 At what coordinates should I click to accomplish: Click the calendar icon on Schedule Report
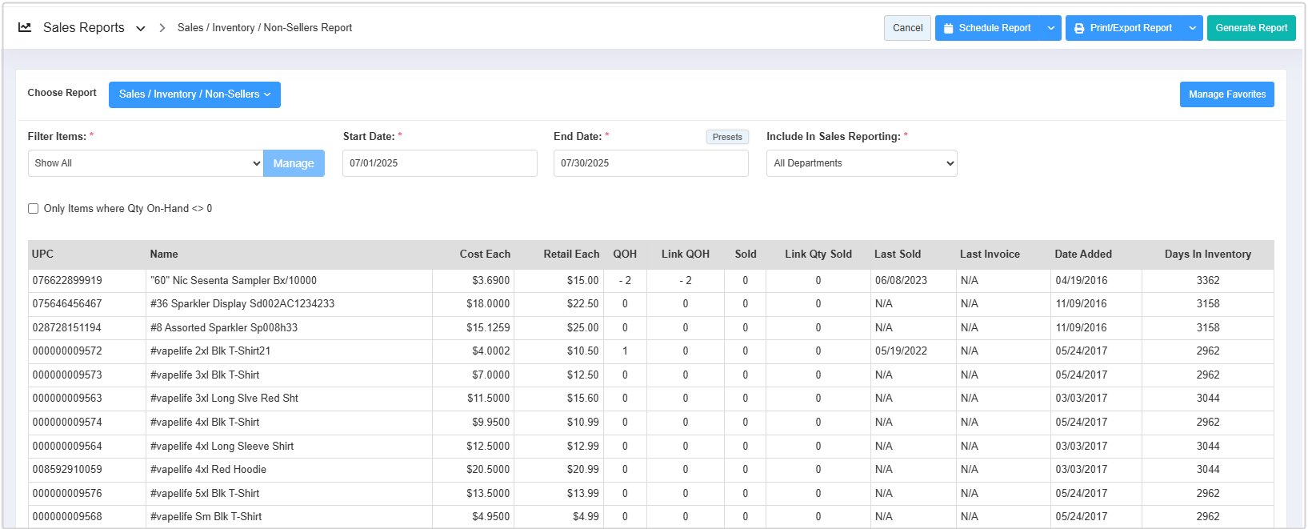948,28
